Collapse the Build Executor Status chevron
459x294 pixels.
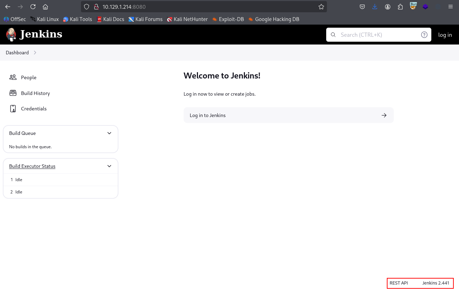pyautogui.click(x=109, y=166)
